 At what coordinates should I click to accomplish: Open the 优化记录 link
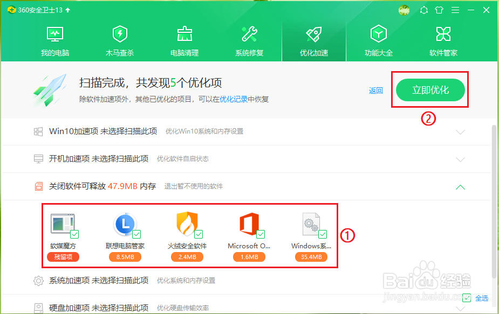[x=234, y=99]
